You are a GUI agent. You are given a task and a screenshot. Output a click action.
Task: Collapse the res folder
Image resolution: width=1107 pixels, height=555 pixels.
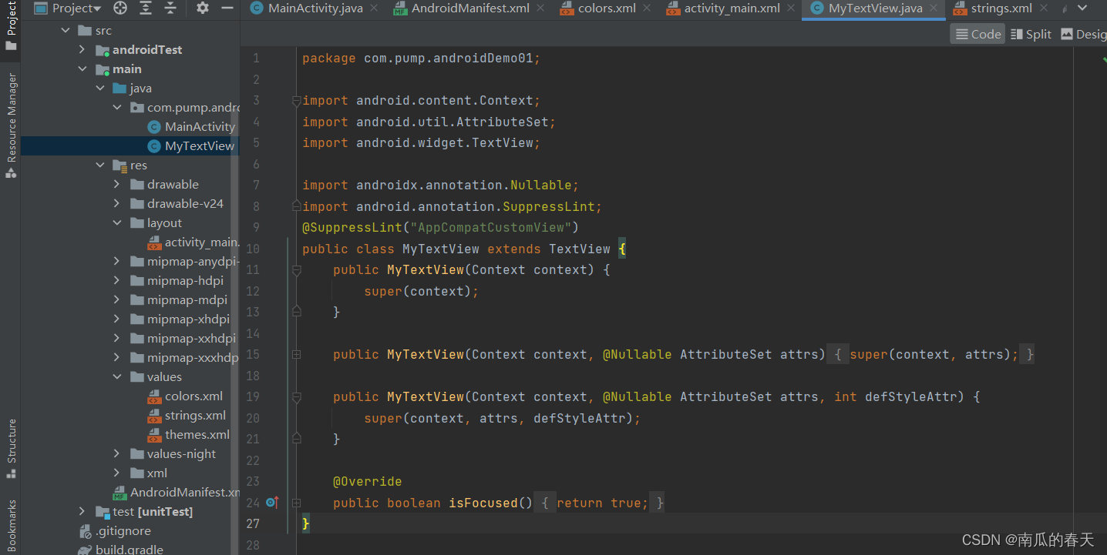pyautogui.click(x=100, y=165)
